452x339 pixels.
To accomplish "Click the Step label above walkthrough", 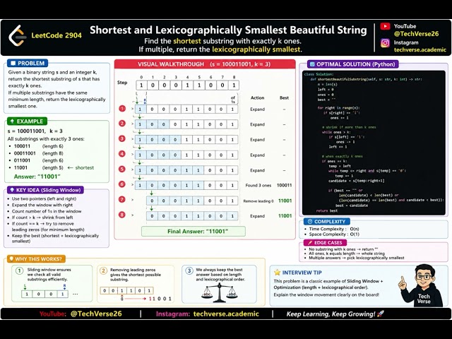I will 122,83.
